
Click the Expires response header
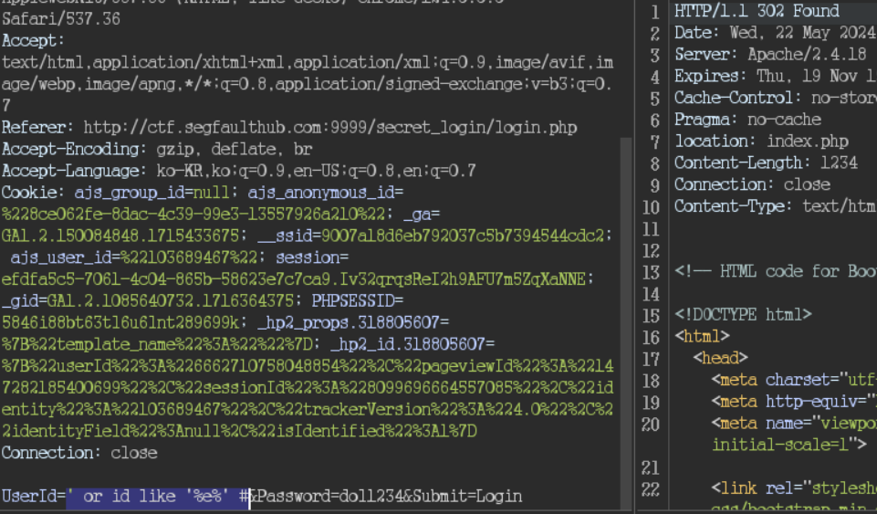click(775, 76)
